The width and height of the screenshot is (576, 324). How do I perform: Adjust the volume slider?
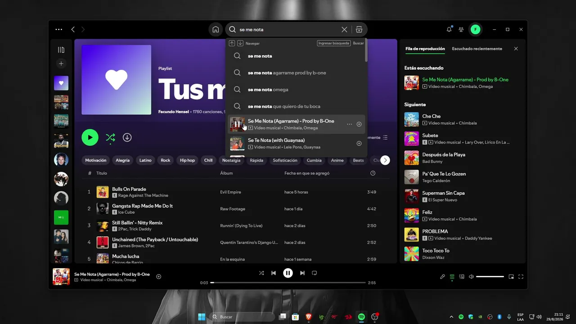pyautogui.click(x=490, y=277)
